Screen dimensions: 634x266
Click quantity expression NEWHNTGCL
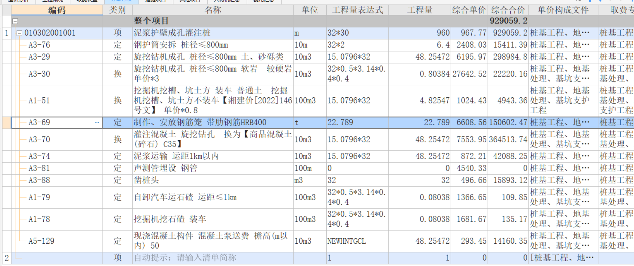click(x=358, y=241)
